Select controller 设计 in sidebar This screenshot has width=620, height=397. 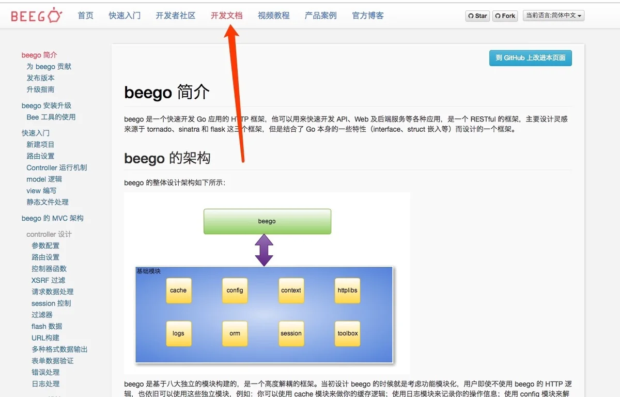(x=49, y=234)
